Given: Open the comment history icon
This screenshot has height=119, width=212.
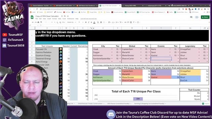Looking at the screenshot, I should (x=191, y=17).
